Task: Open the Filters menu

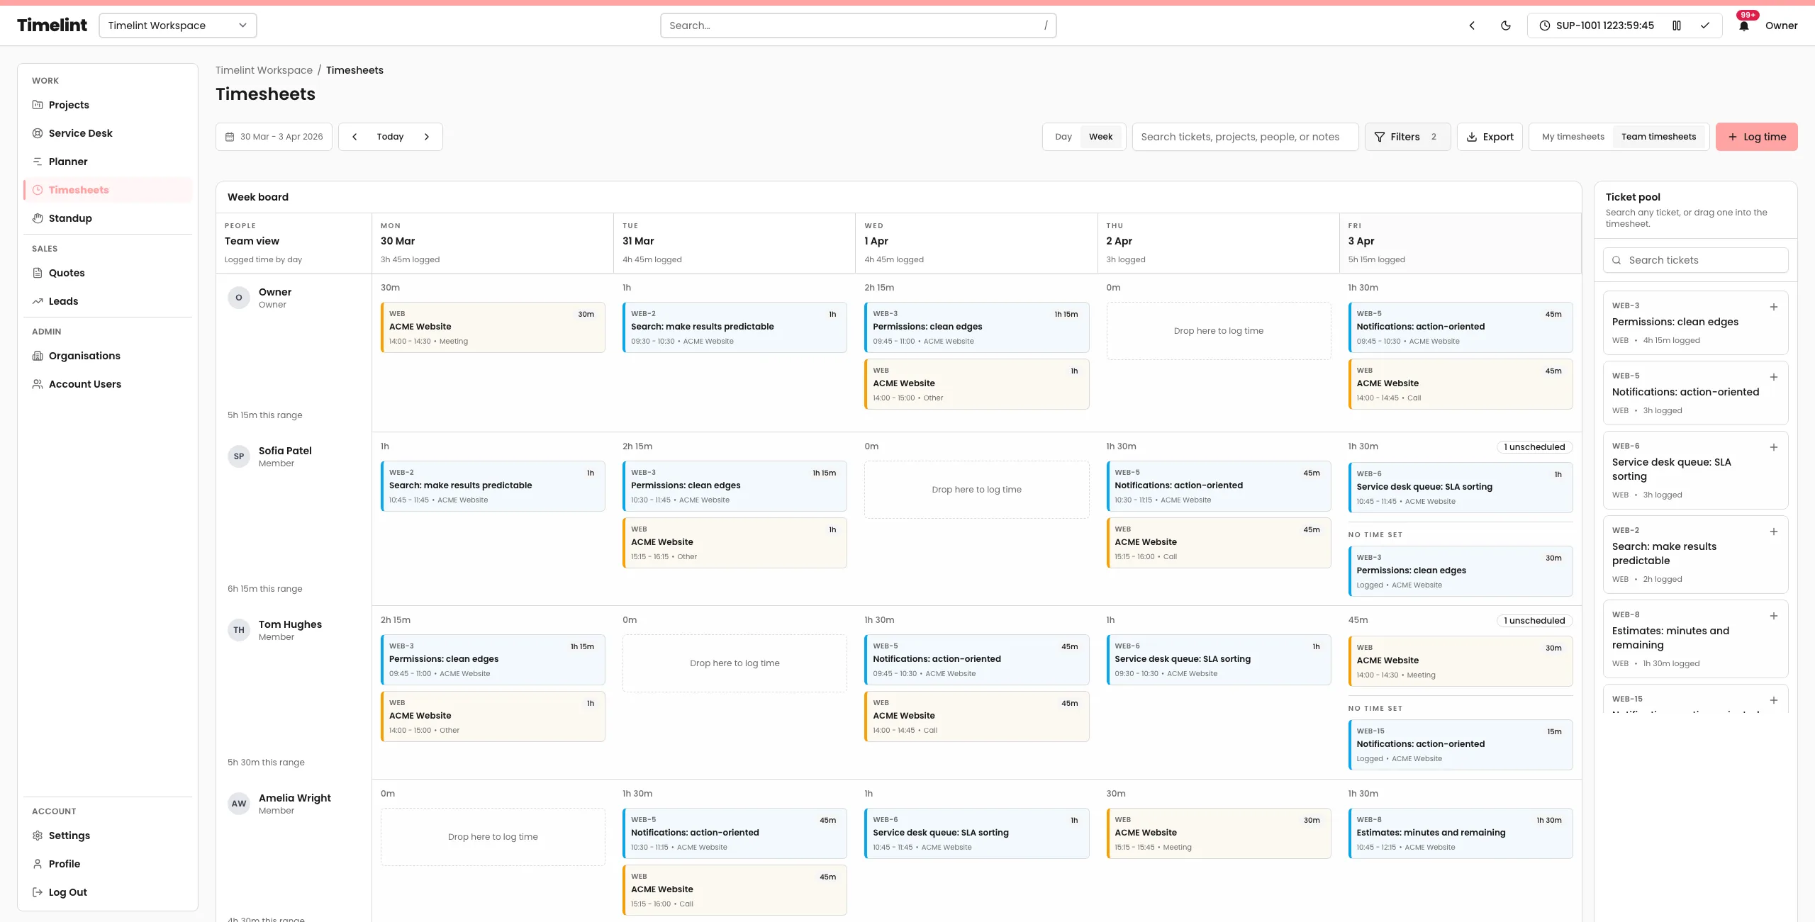Action: pos(1407,137)
